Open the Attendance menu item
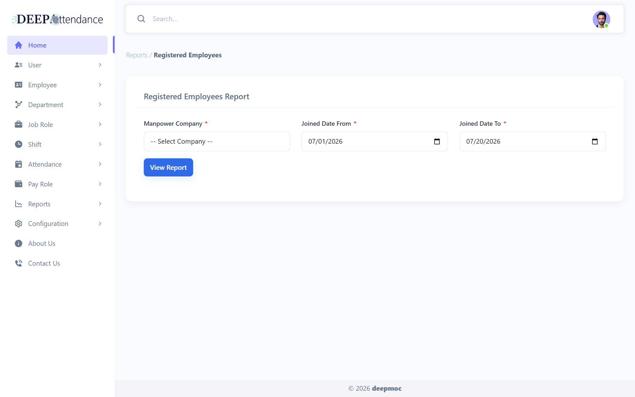This screenshot has width=635, height=397. (x=57, y=164)
